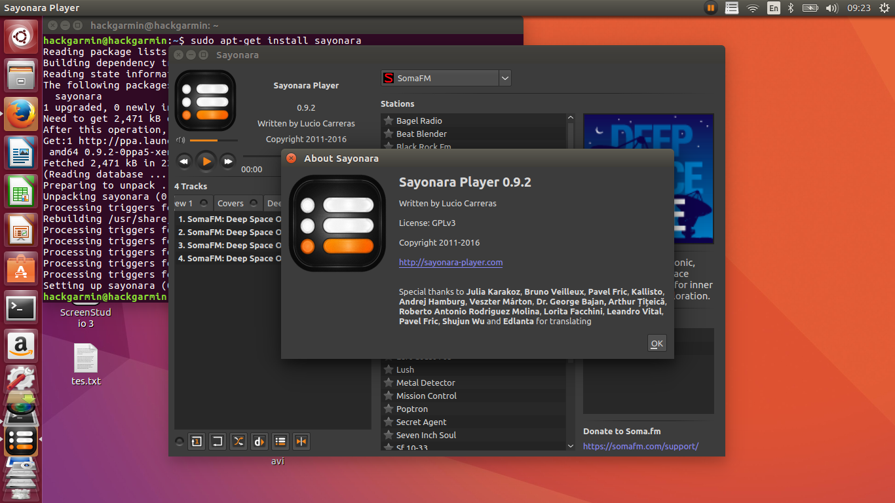
Task: Star the Poptron station
Action: [x=389, y=409]
